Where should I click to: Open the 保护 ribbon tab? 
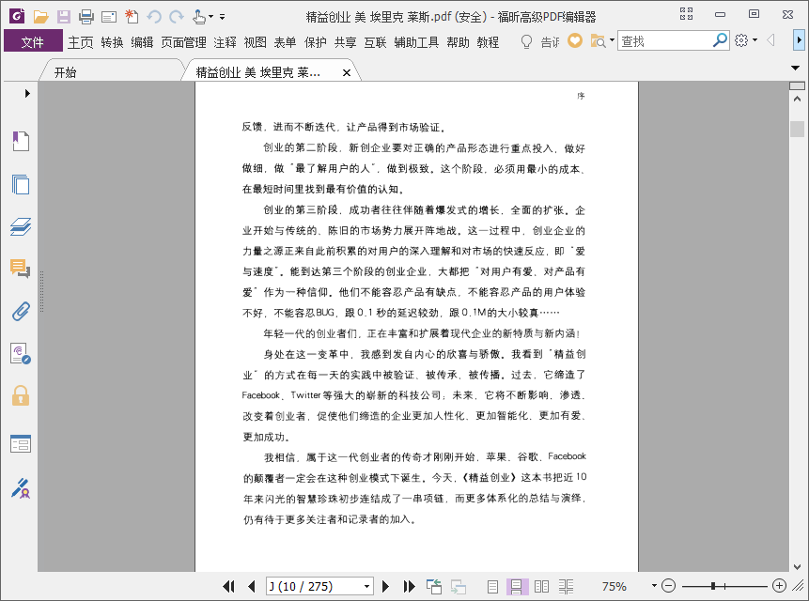316,41
